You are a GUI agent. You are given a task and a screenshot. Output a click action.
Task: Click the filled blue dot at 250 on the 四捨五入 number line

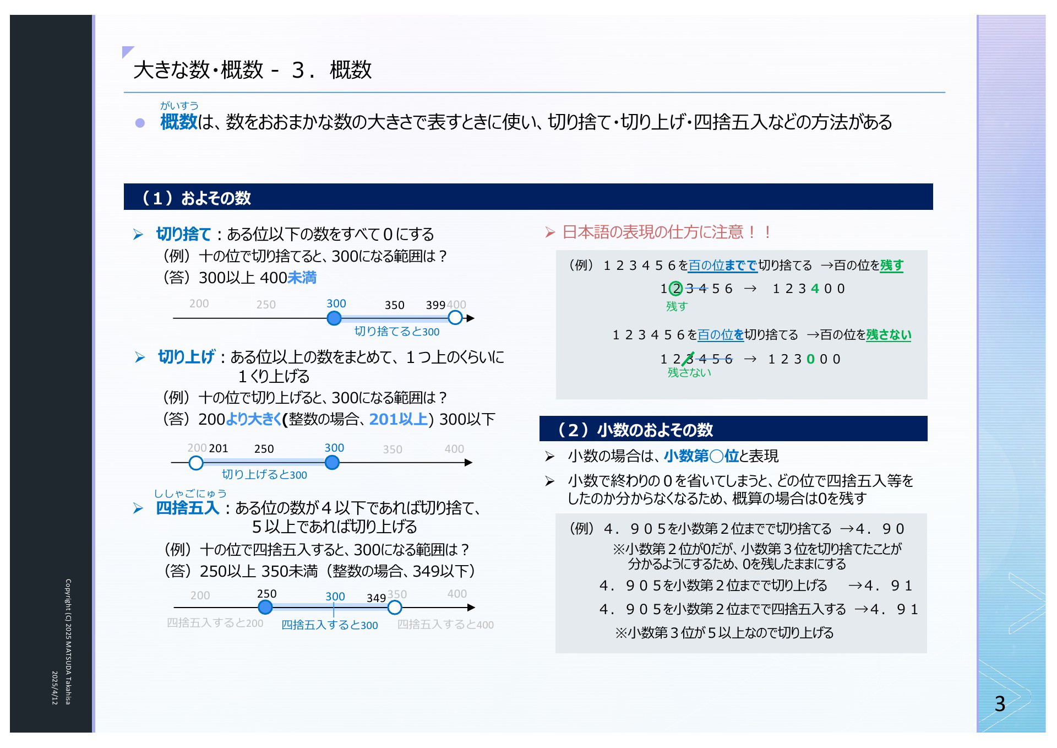click(265, 607)
